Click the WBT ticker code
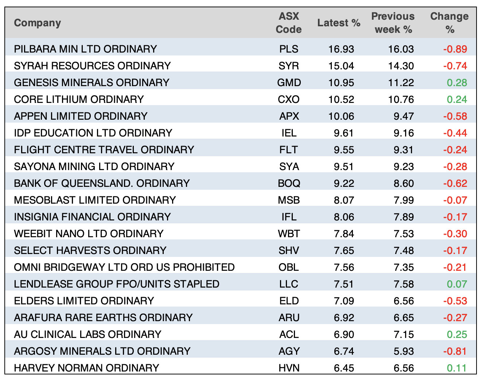 (x=288, y=234)
